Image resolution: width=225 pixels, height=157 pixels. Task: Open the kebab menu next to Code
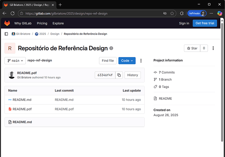(x=141, y=61)
